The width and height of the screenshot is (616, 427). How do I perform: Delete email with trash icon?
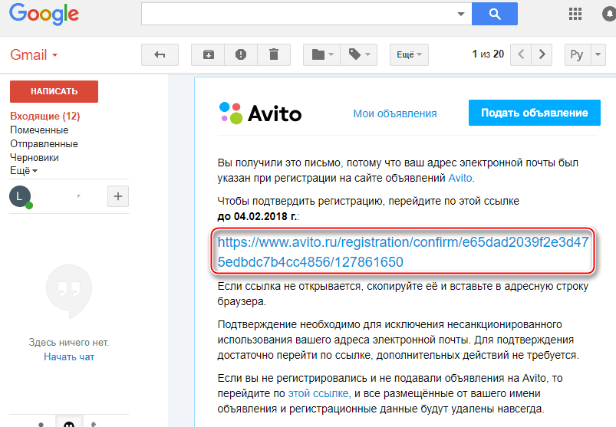[x=273, y=54]
